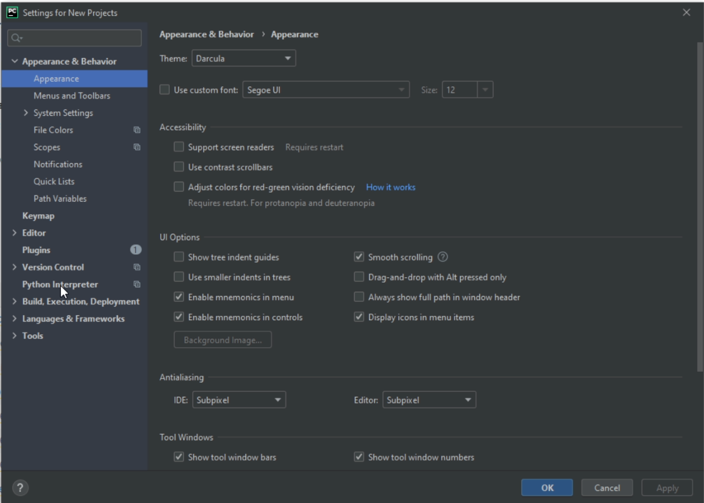Open the font Size dropdown arrow
Image resolution: width=704 pixels, height=503 pixels.
[485, 90]
